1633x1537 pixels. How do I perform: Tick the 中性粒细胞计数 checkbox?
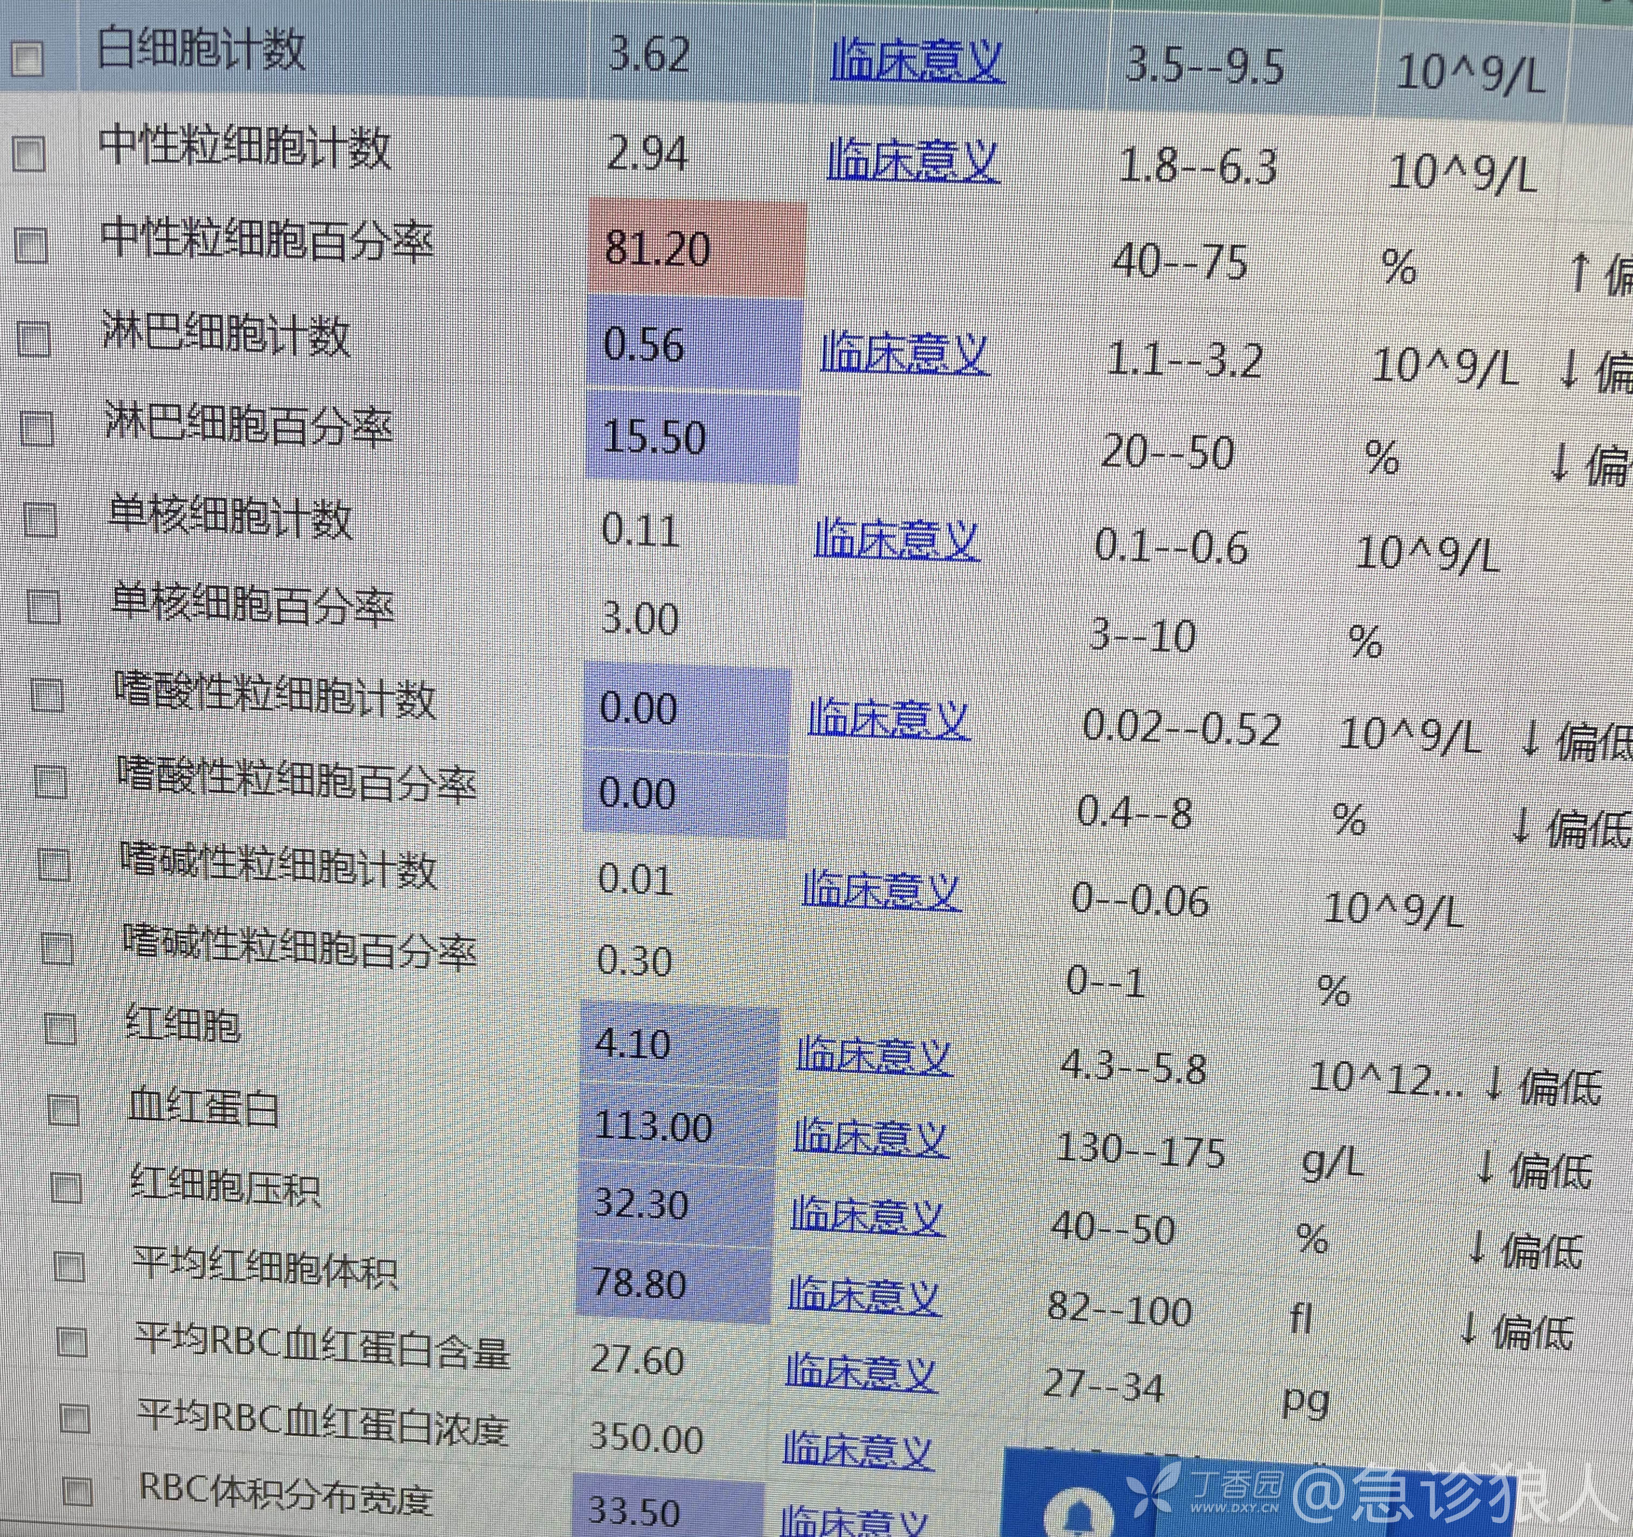pyautogui.click(x=30, y=153)
